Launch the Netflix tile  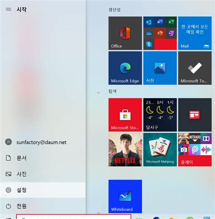point(125,150)
